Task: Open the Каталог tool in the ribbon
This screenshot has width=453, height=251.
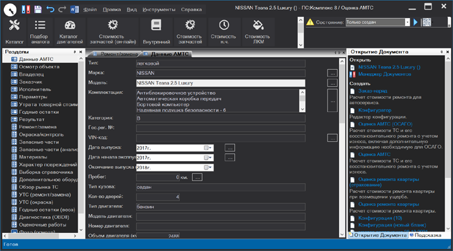Action: click(x=14, y=32)
